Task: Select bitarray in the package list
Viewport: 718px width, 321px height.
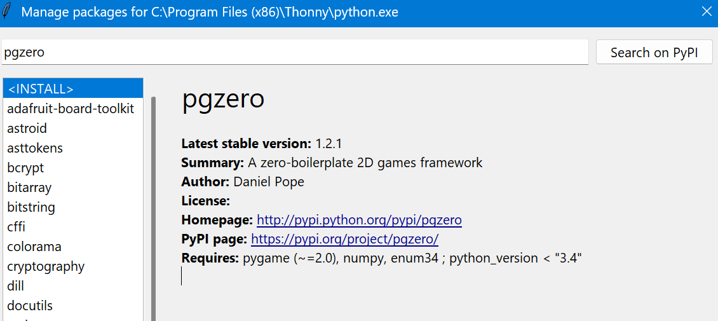Action: (73, 188)
